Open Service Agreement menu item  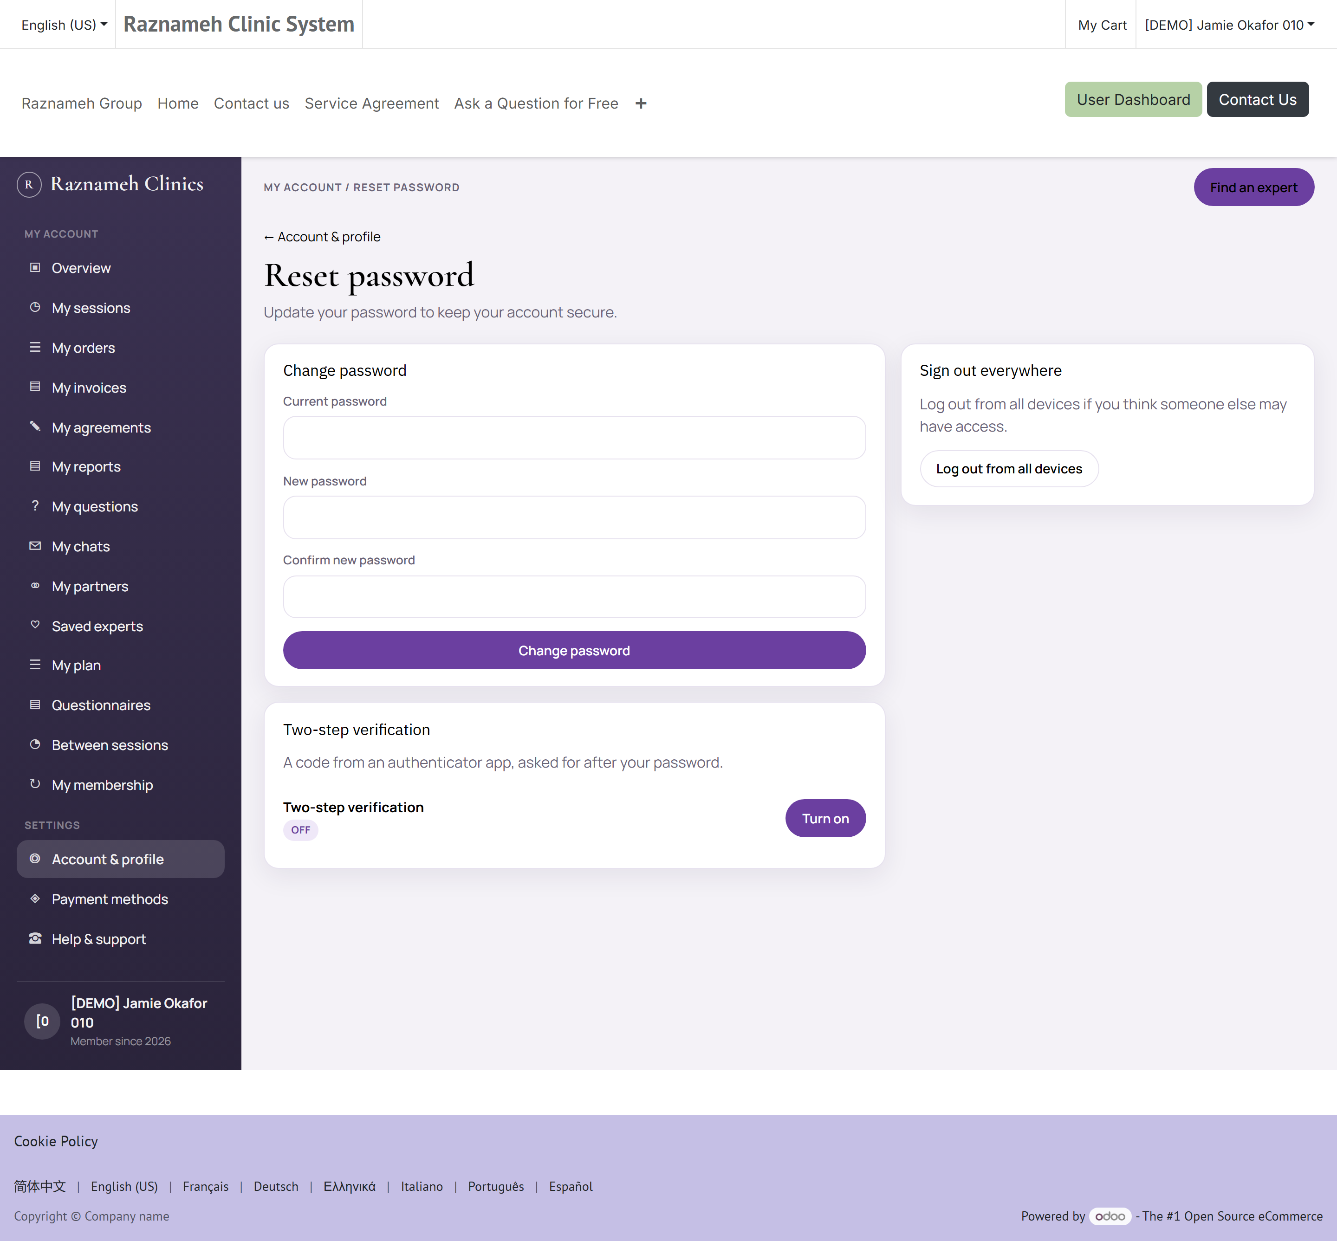click(371, 103)
